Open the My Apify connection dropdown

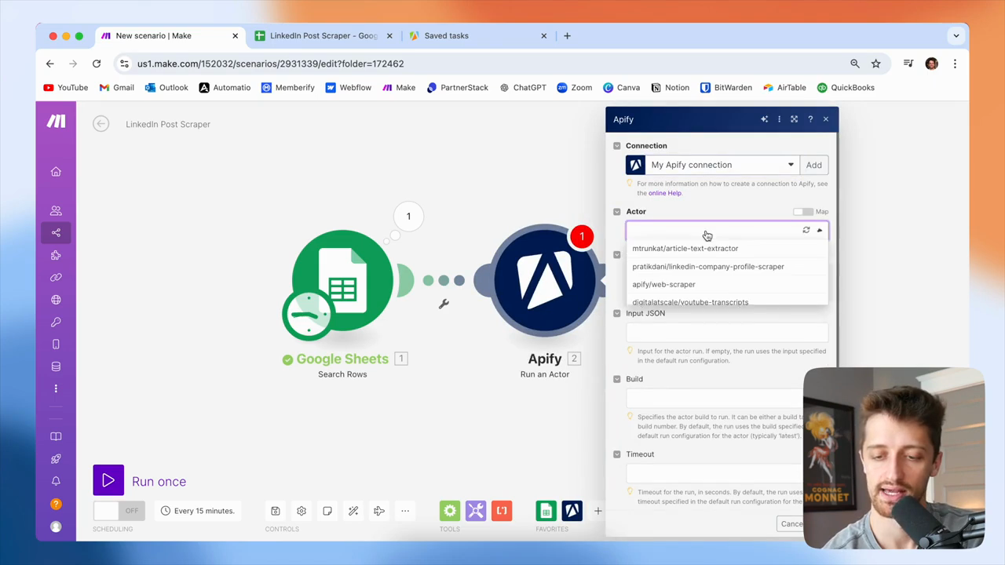coord(712,165)
